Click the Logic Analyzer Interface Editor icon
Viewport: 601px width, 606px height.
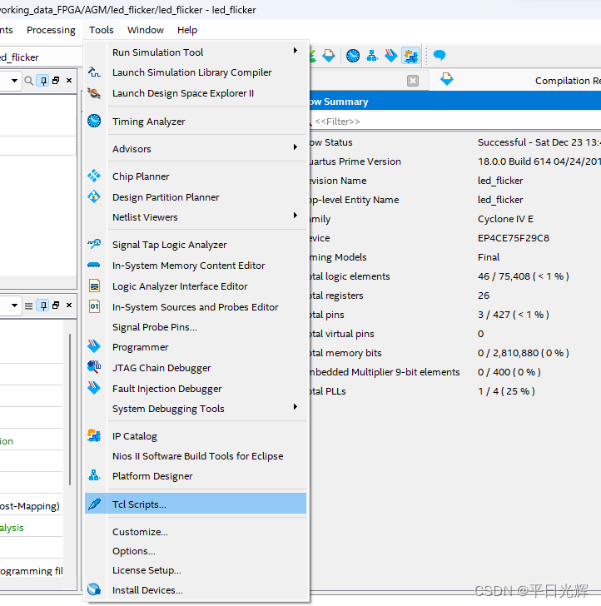click(94, 286)
